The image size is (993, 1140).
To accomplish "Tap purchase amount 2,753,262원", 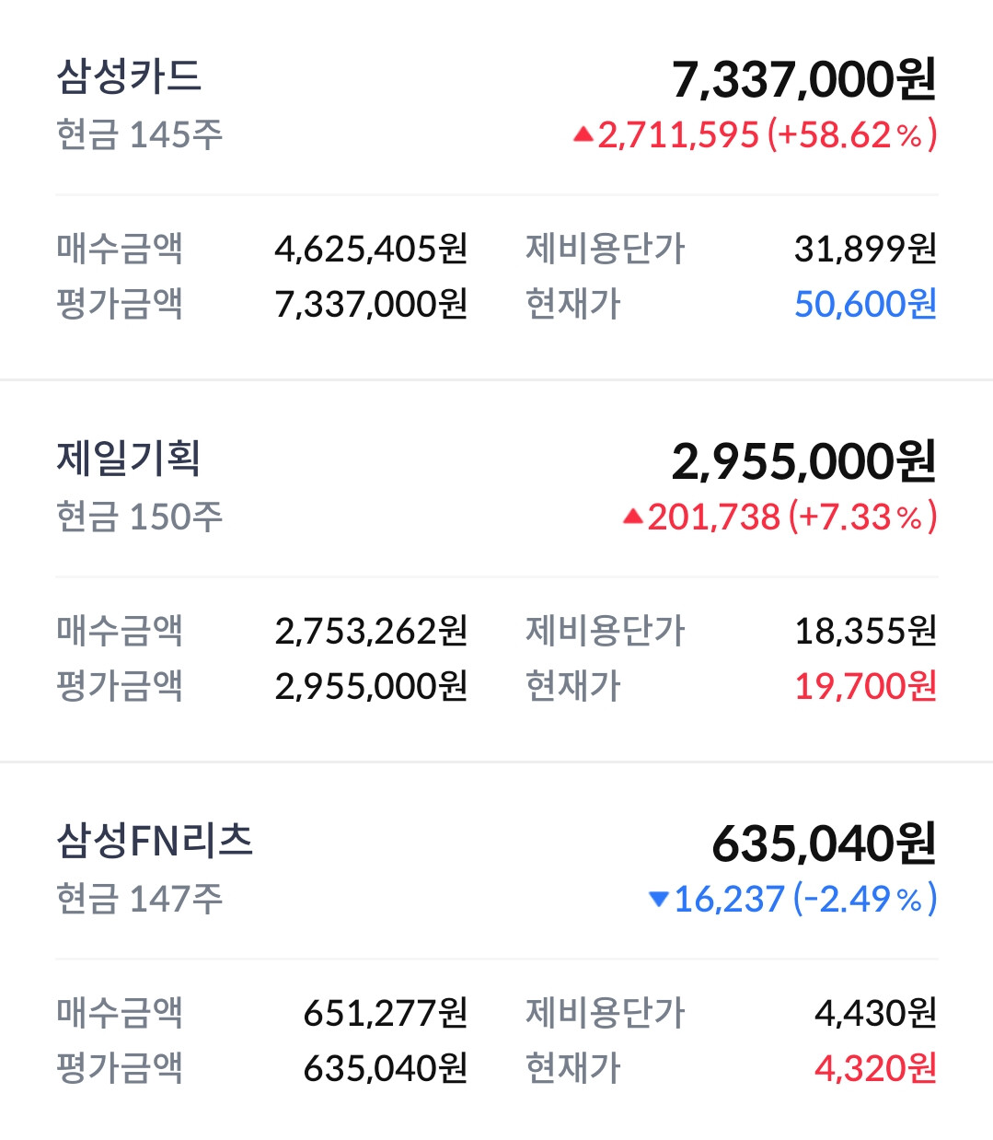I will [371, 631].
